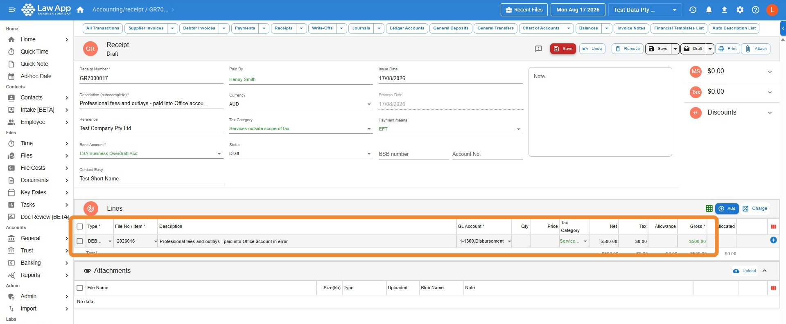Click the BSB number field
Image resolution: width=786 pixels, height=324 pixels.
[413, 154]
